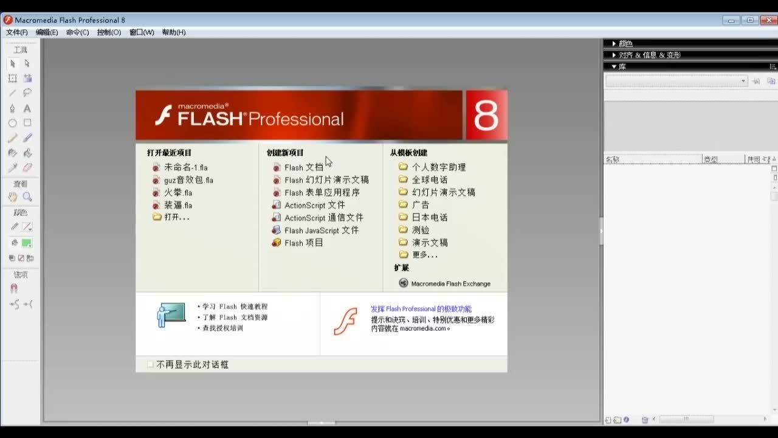This screenshot has height=438, width=778.
Task: Open the library document dropdown
Action: pyautogui.click(x=676, y=81)
